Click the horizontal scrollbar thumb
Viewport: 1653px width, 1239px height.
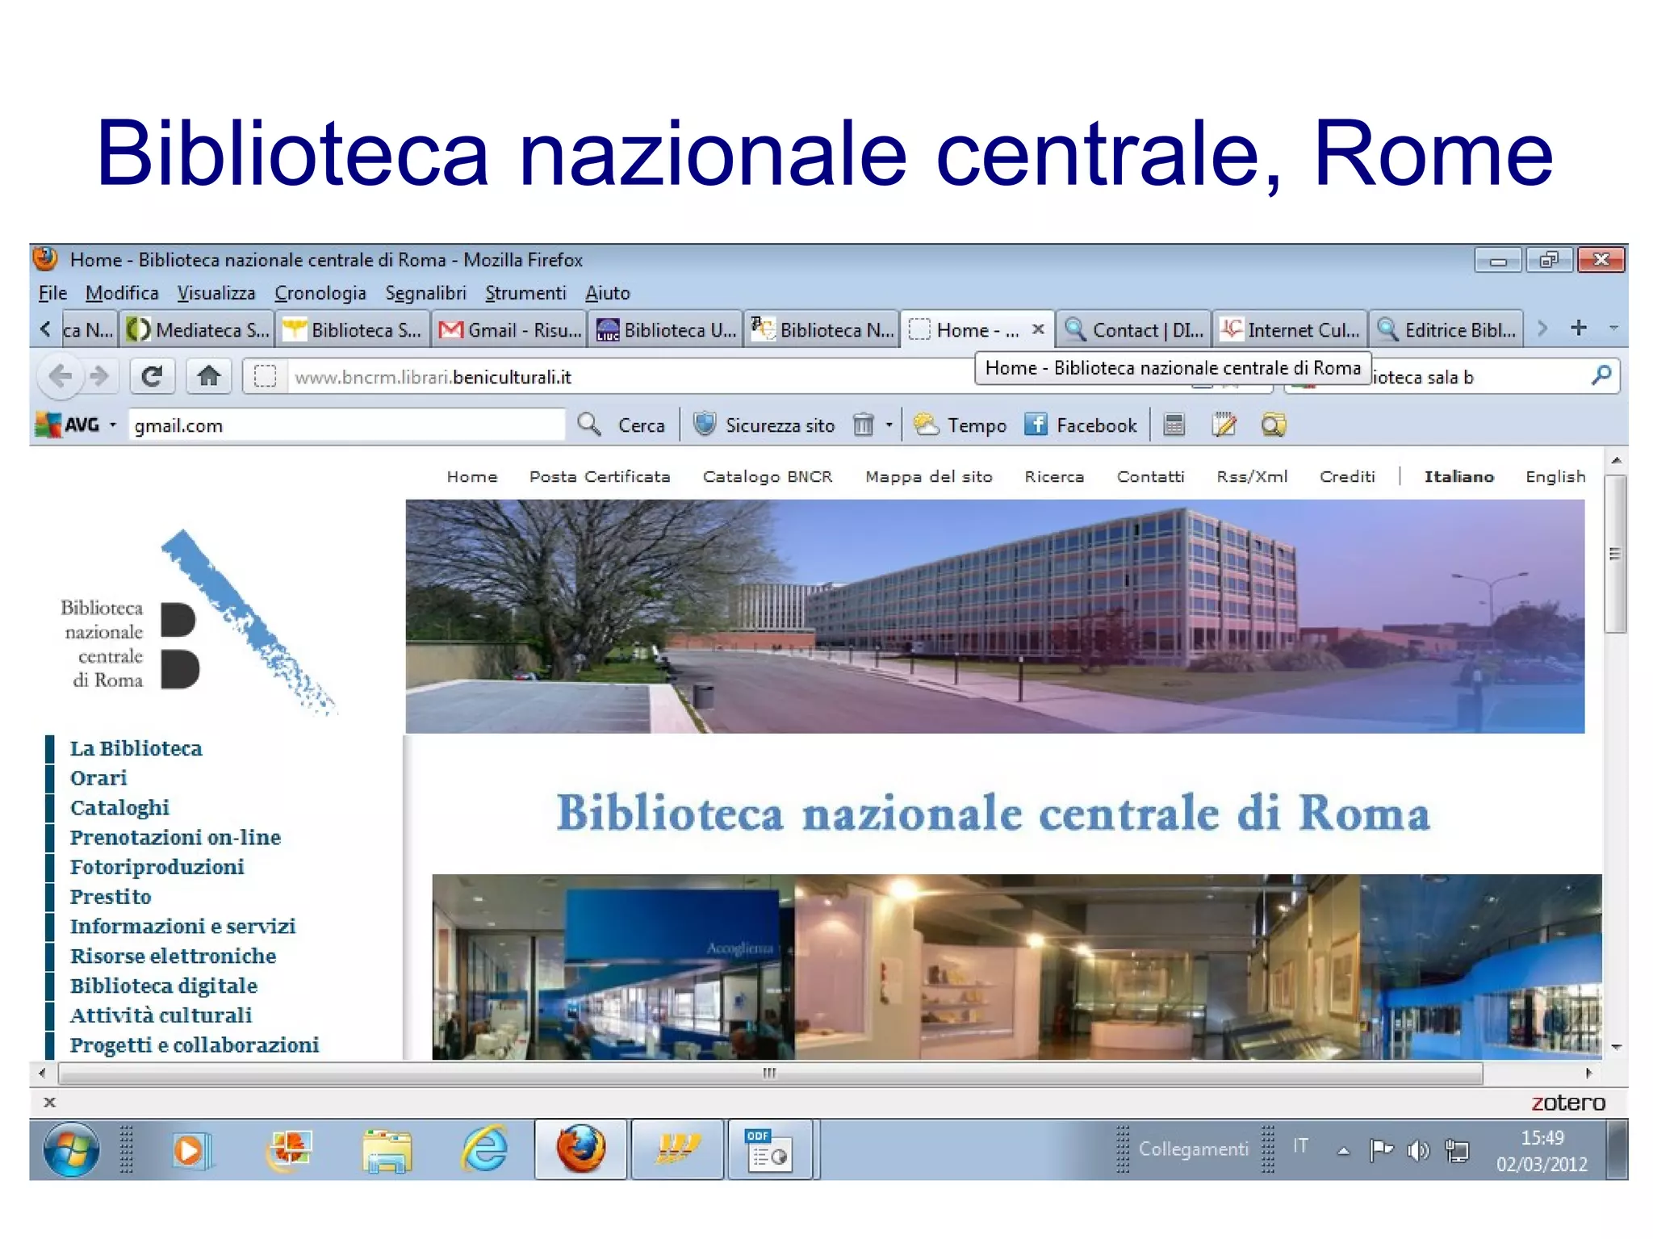(771, 1073)
